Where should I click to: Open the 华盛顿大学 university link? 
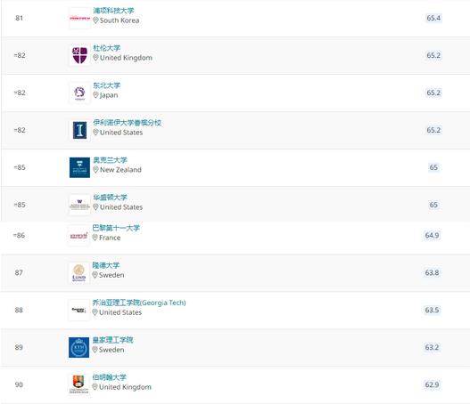(x=110, y=198)
